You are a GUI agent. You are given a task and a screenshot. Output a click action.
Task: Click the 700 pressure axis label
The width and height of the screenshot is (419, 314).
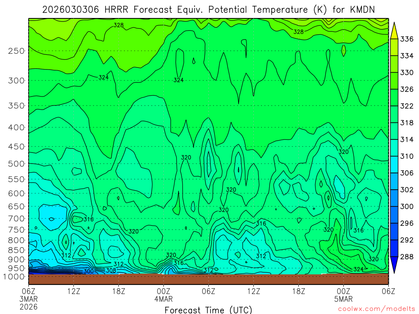[16, 218]
